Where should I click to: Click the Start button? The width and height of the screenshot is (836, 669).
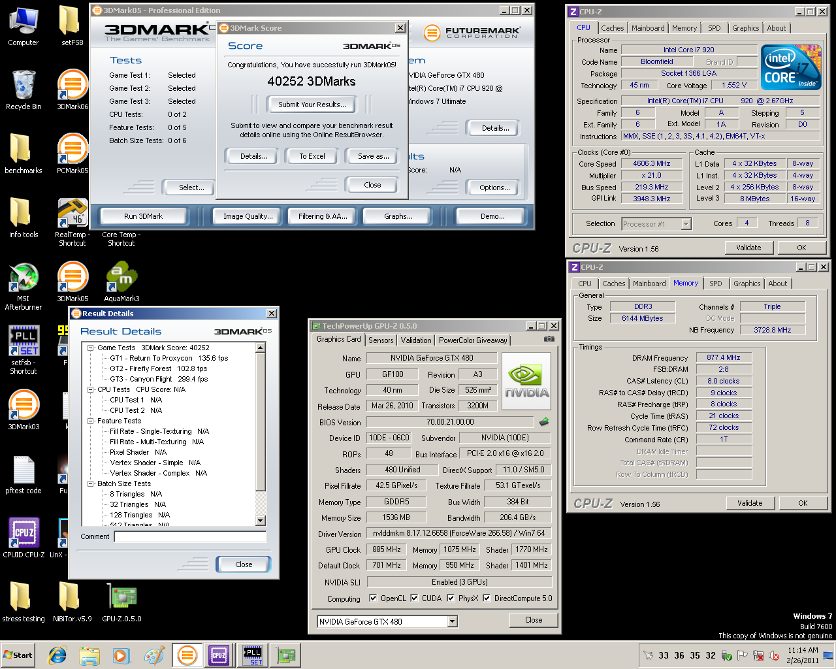click(18, 655)
